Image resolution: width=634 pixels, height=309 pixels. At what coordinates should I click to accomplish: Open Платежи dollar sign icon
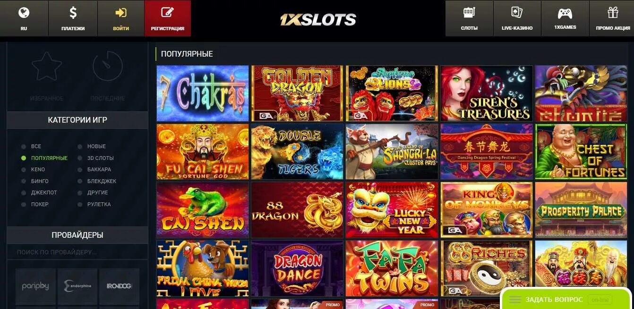pos(73,13)
